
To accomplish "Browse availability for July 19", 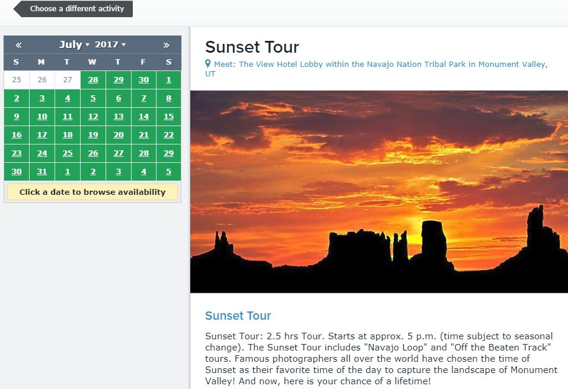I will (93, 135).
